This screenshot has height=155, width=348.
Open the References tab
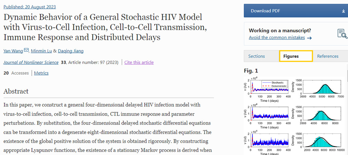coord(328,56)
